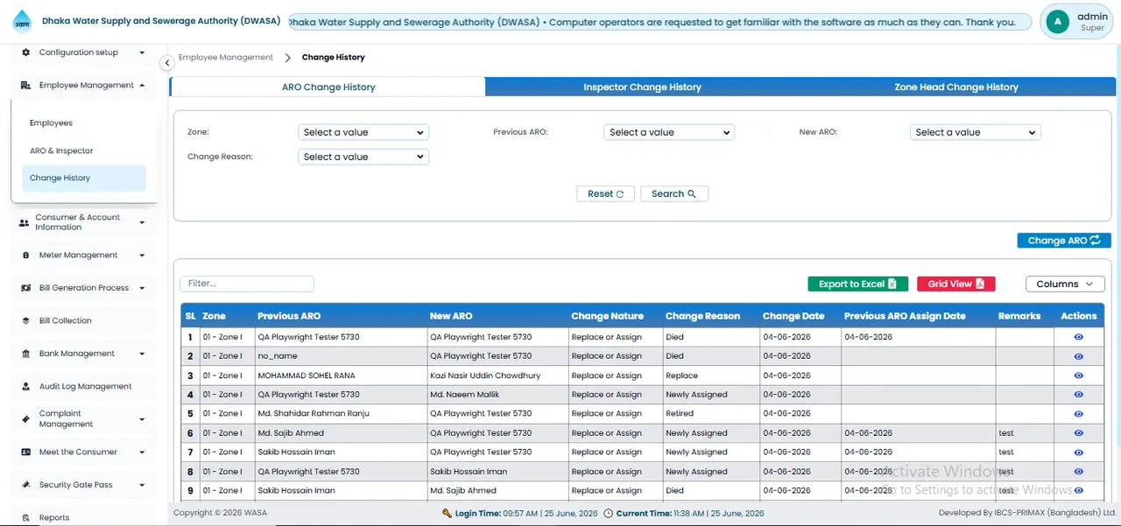Screen dimensions: 1121x526
Task: Click the Meet the Consumer icon
Action: tap(25, 452)
